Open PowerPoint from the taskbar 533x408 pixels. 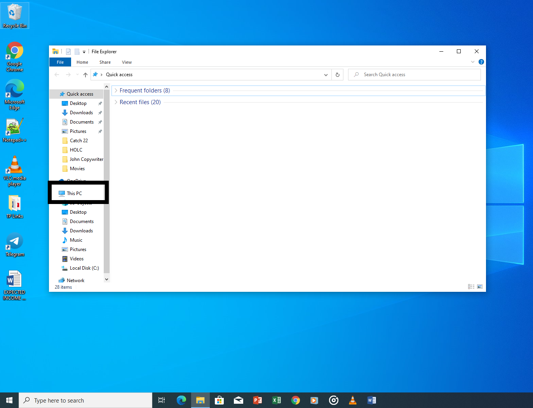pyautogui.click(x=258, y=400)
